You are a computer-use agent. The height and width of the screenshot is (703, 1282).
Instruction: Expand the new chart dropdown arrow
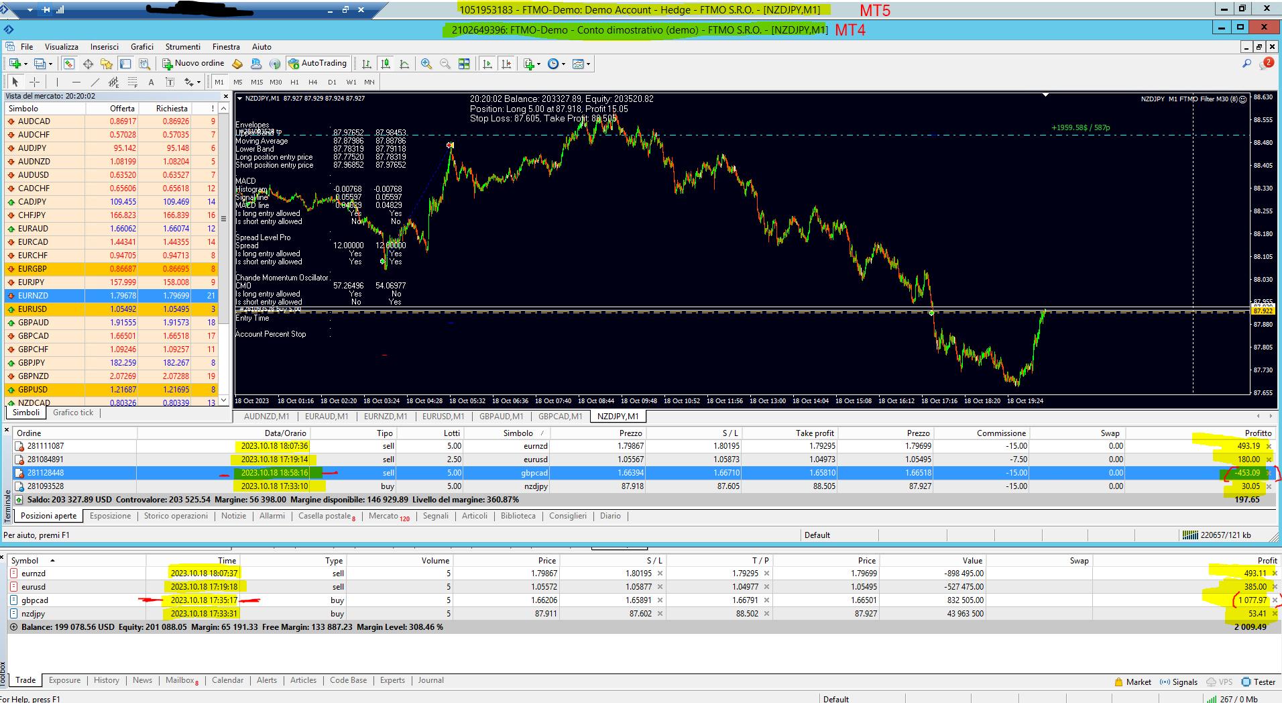point(25,64)
